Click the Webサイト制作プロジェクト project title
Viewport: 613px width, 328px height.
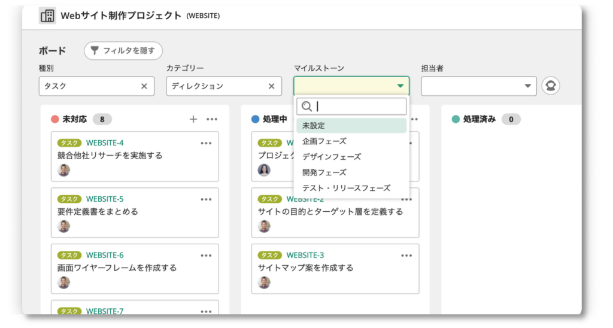tap(121, 16)
